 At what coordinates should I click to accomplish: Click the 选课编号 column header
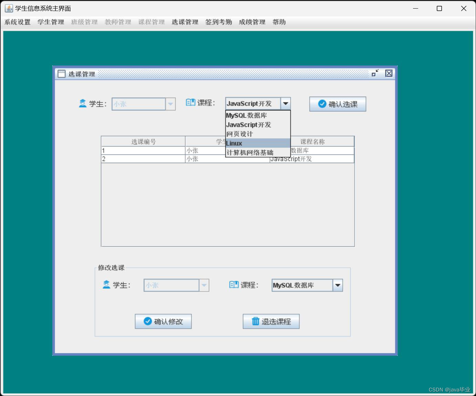(143, 141)
